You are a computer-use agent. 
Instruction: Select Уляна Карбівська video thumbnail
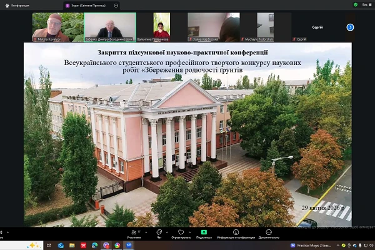coord(214,27)
